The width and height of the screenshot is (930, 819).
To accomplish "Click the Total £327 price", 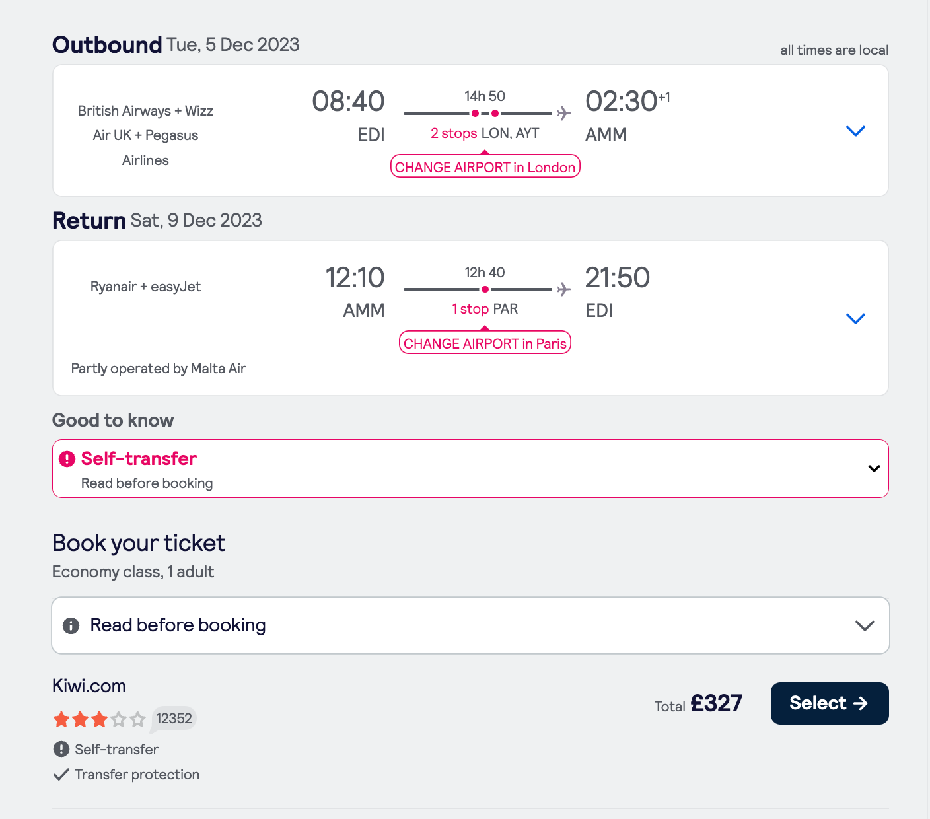I will [x=698, y=704].
